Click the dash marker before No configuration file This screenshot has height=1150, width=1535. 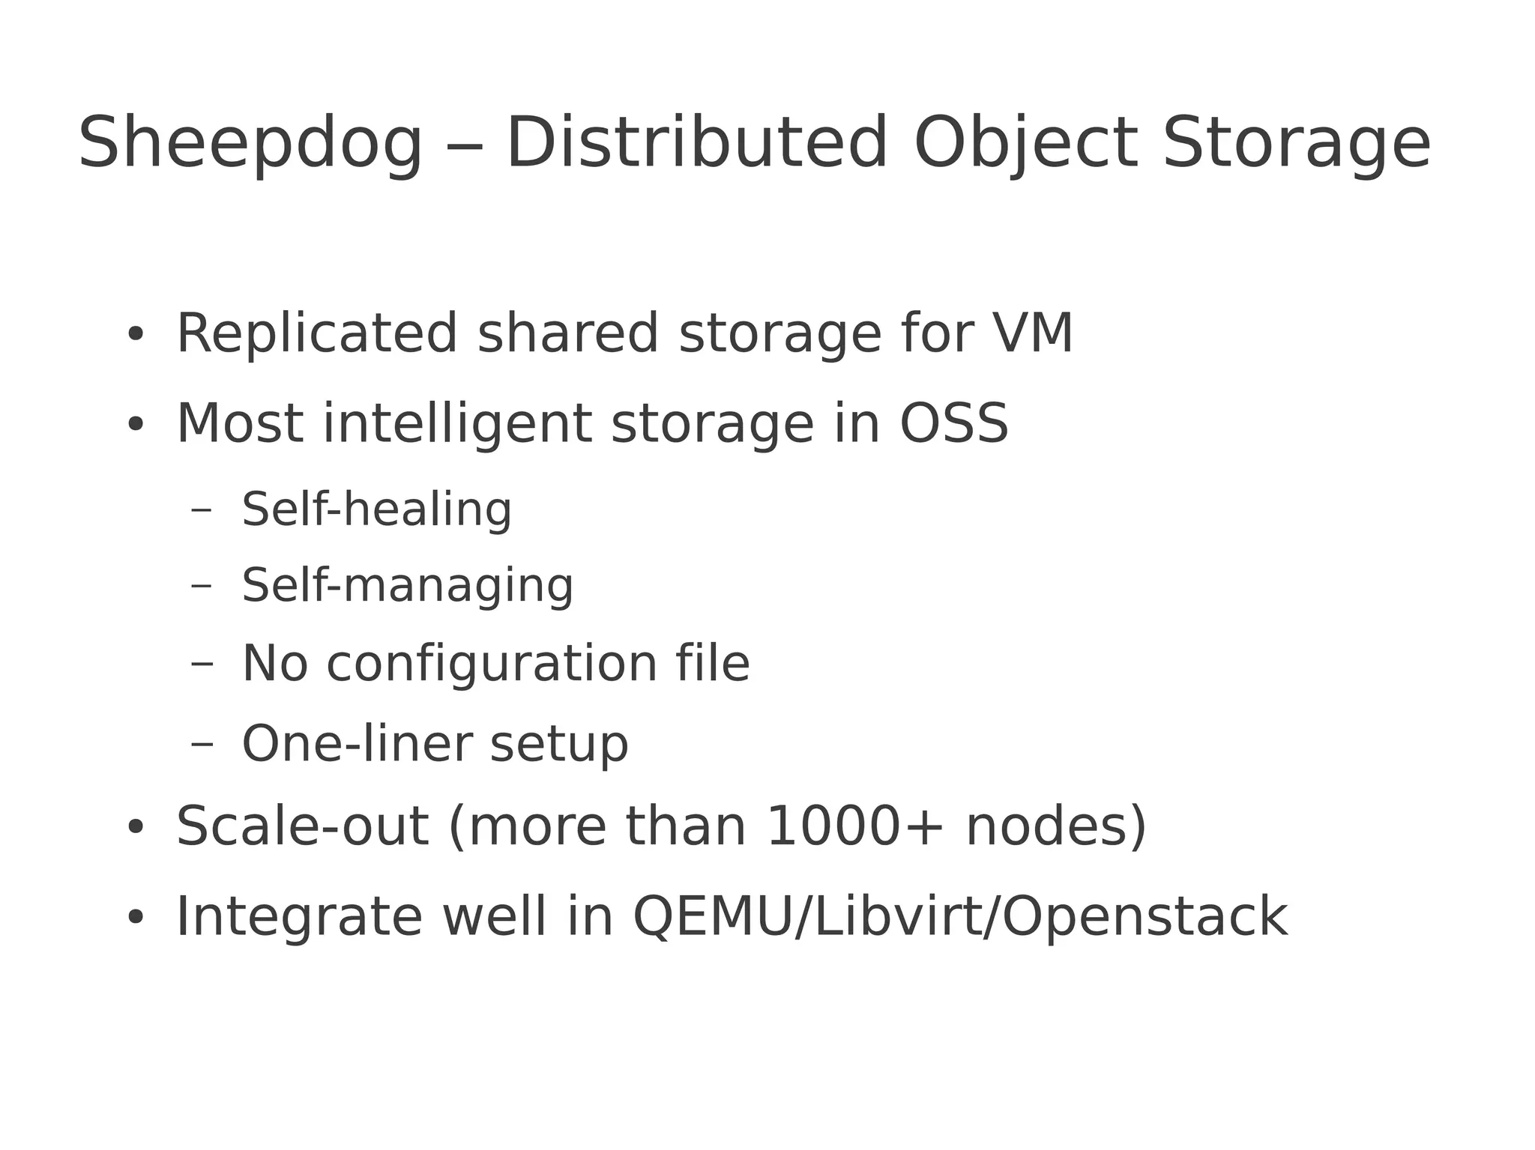pos(202,664)
